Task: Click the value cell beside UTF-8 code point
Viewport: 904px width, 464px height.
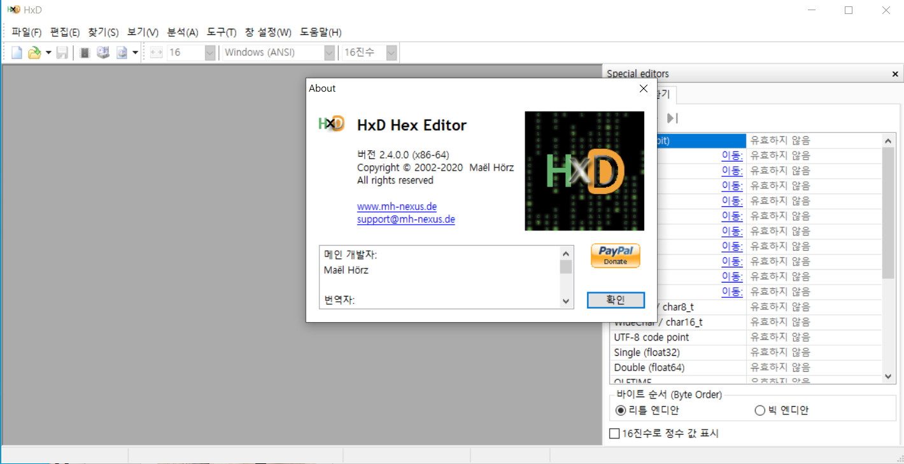Action: (x=814, y=337)
